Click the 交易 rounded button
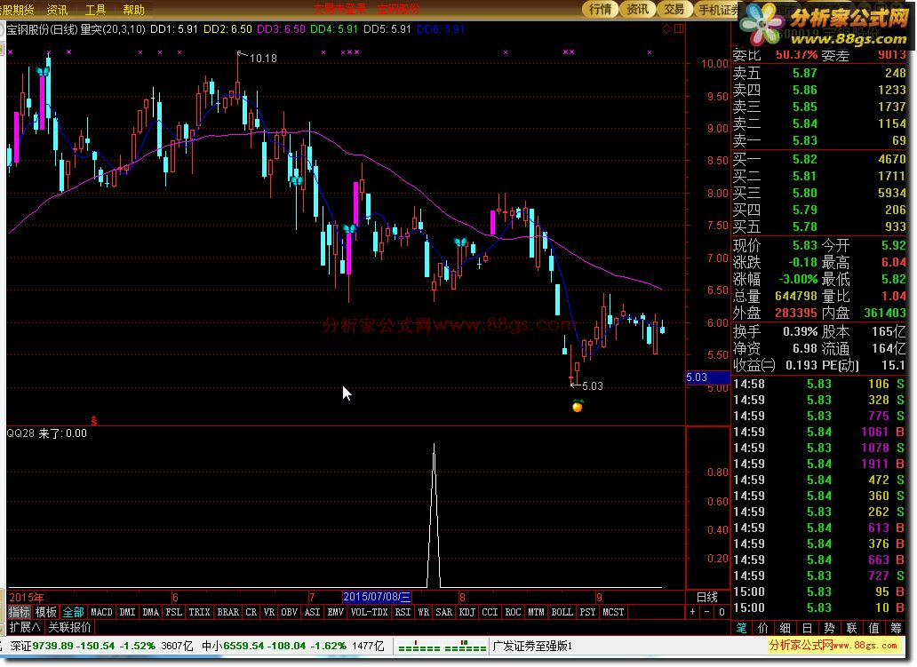This screenshot has width=917, height=667. (x=674, y=9)
